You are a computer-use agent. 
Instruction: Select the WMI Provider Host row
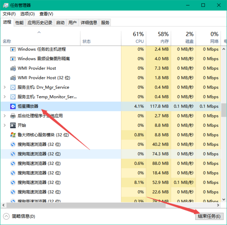click(x=111, y=68)
